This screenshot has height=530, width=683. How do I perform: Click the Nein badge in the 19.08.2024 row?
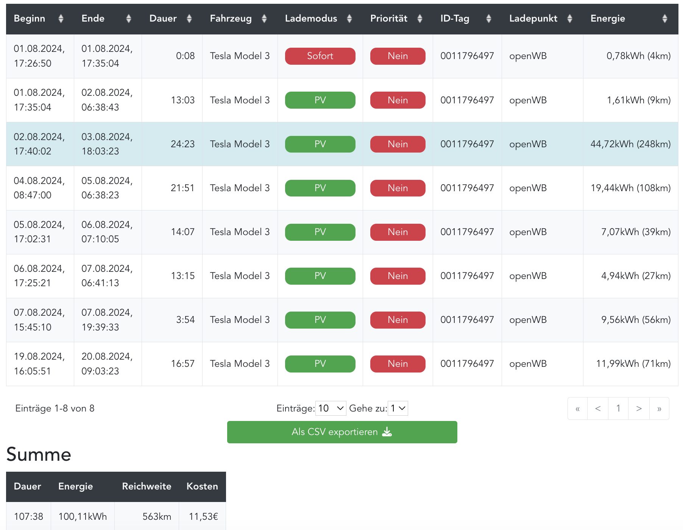[398, 364]
